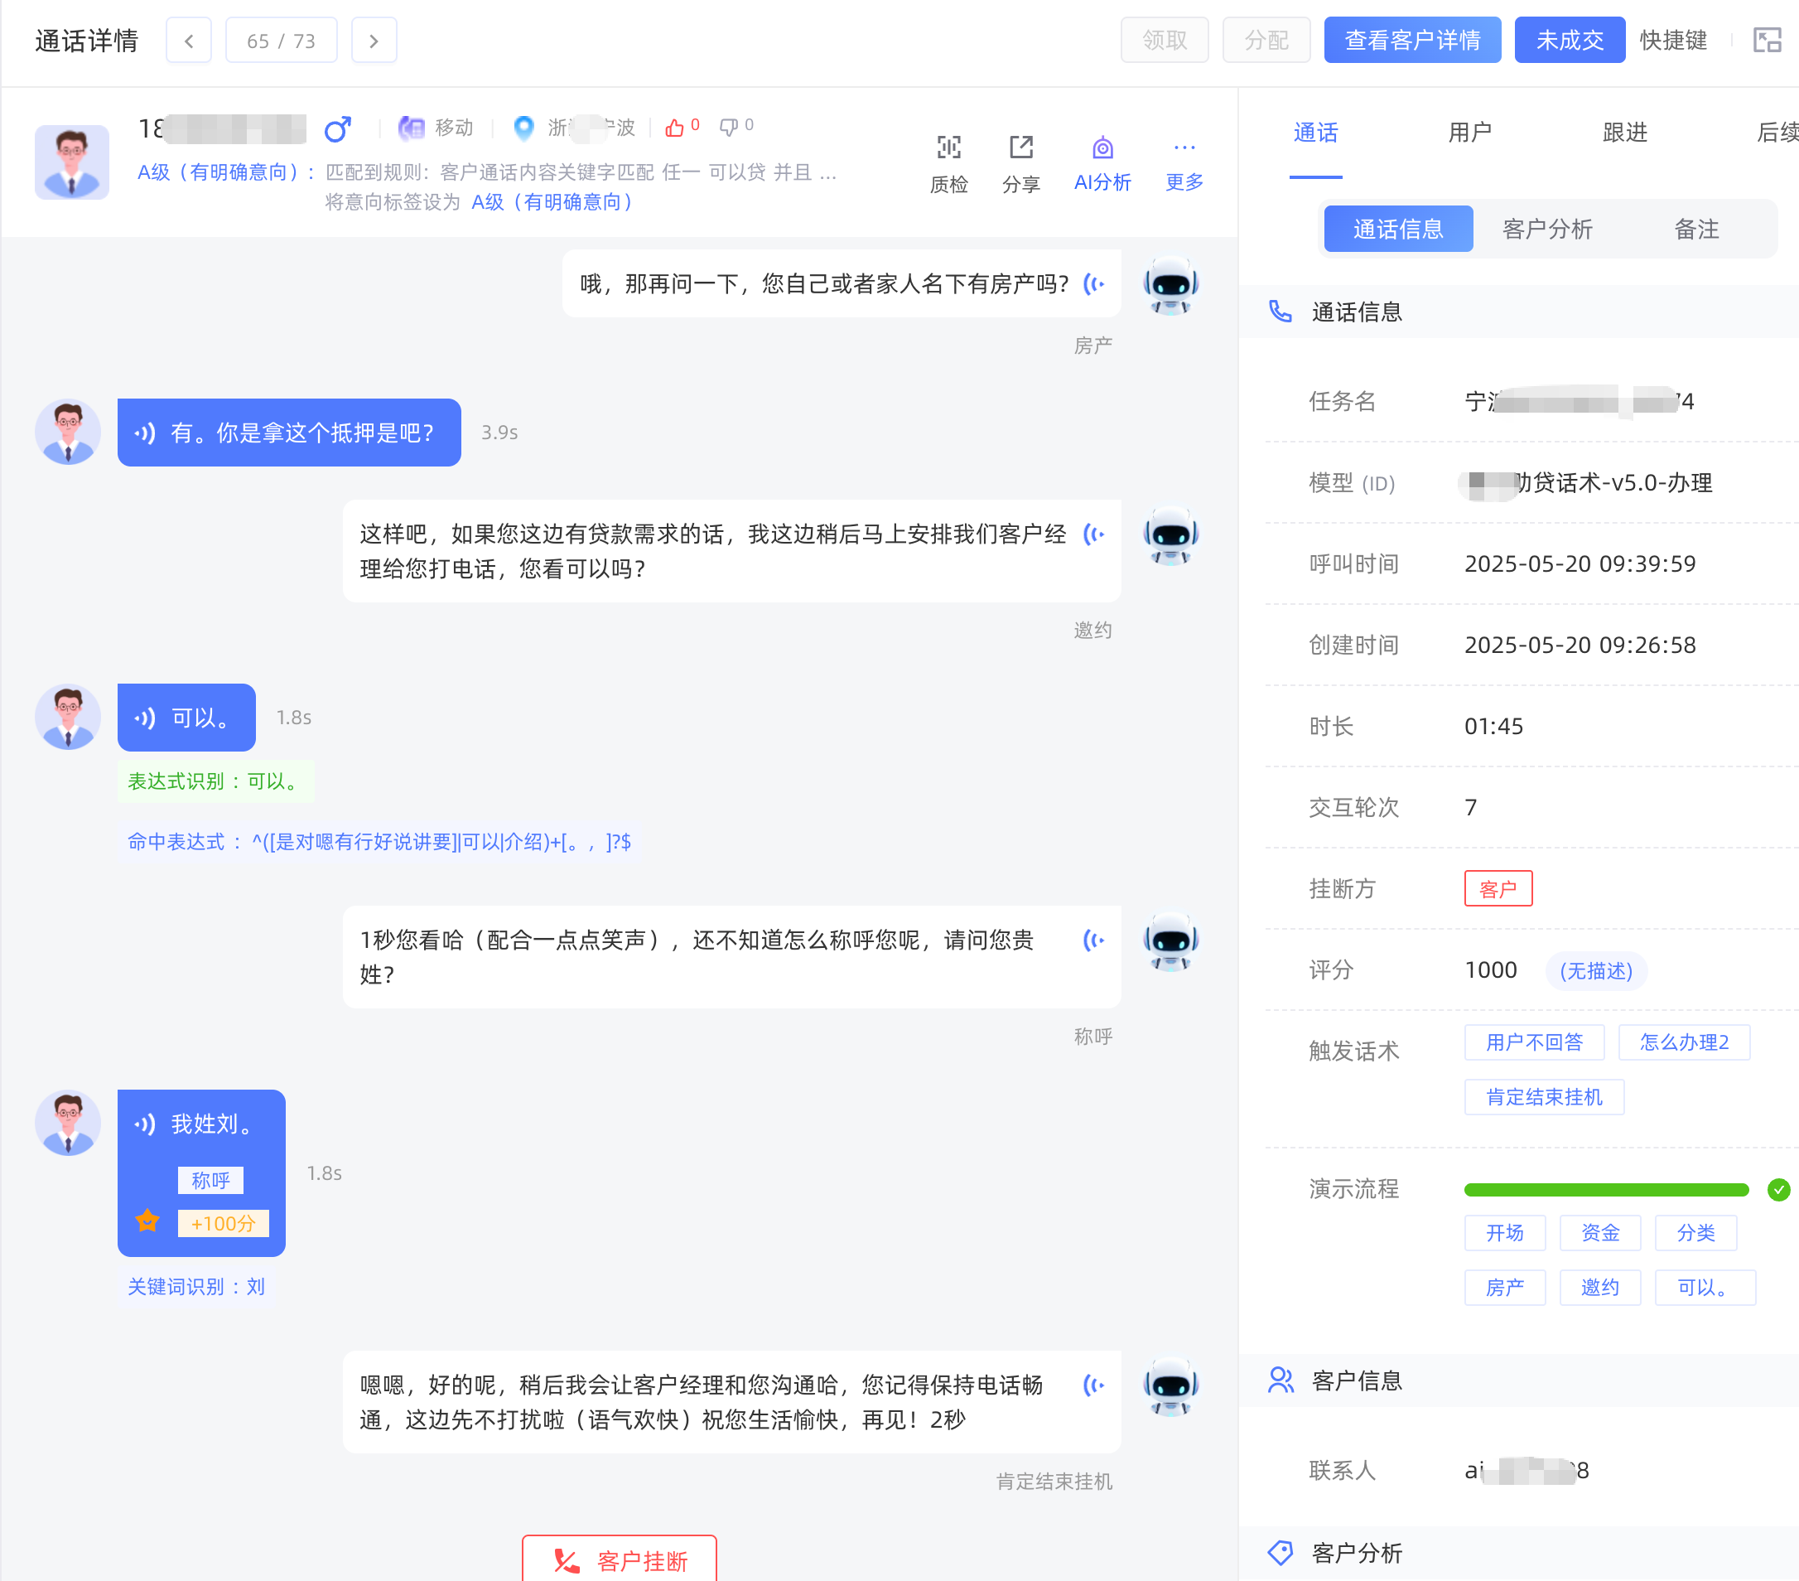Click the 未成交 button
Viewport: 1799px width, 1581px height.
[x=1570, y=41]
